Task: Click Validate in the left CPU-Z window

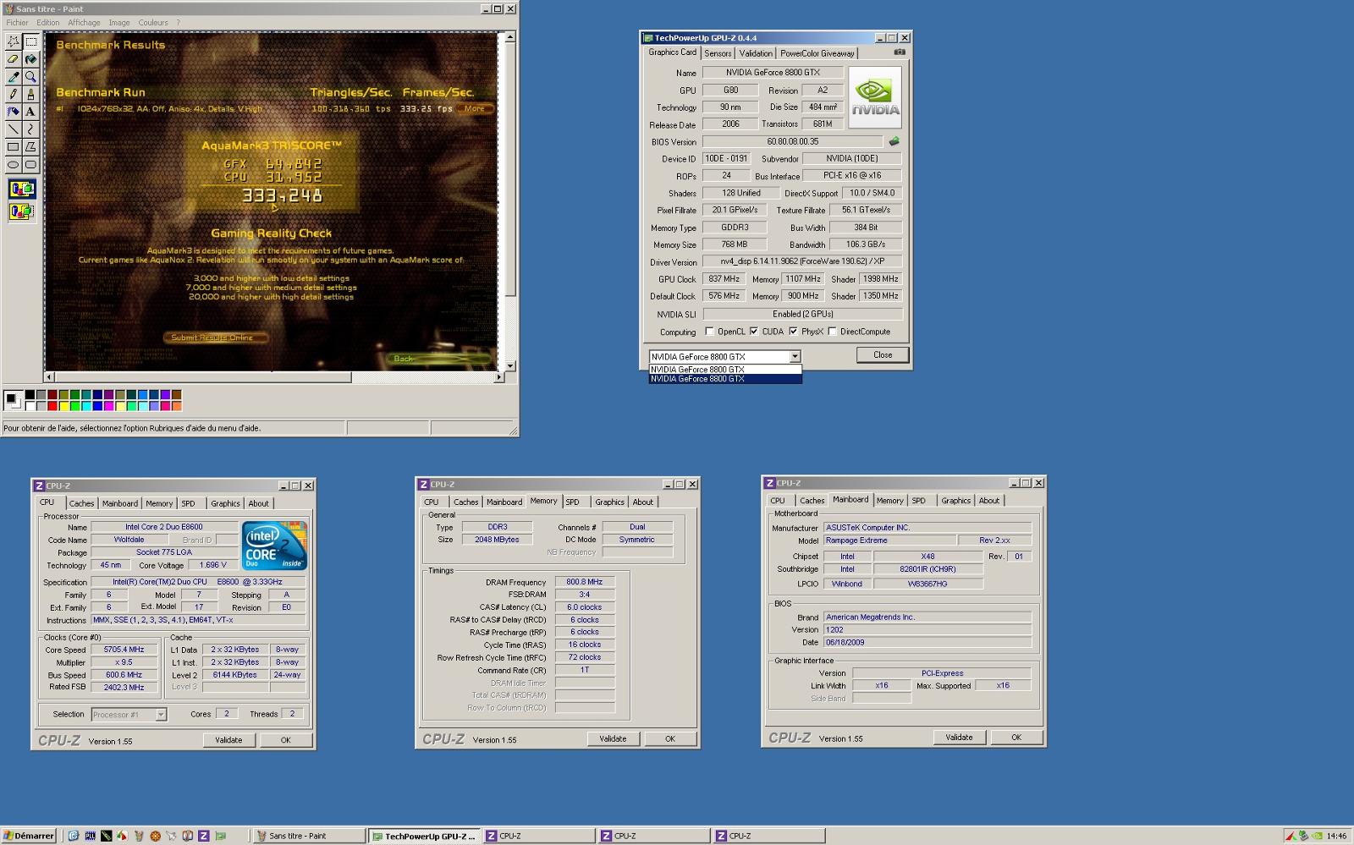Action: [228, 740]
